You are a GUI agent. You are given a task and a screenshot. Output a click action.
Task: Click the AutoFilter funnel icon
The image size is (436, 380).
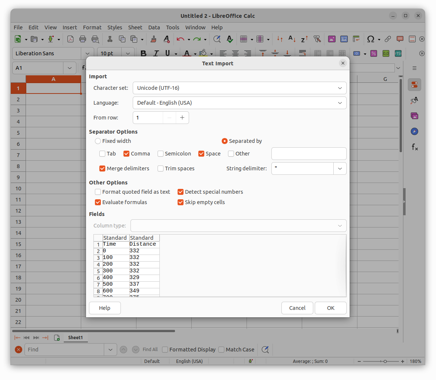(x=317, y=39)
